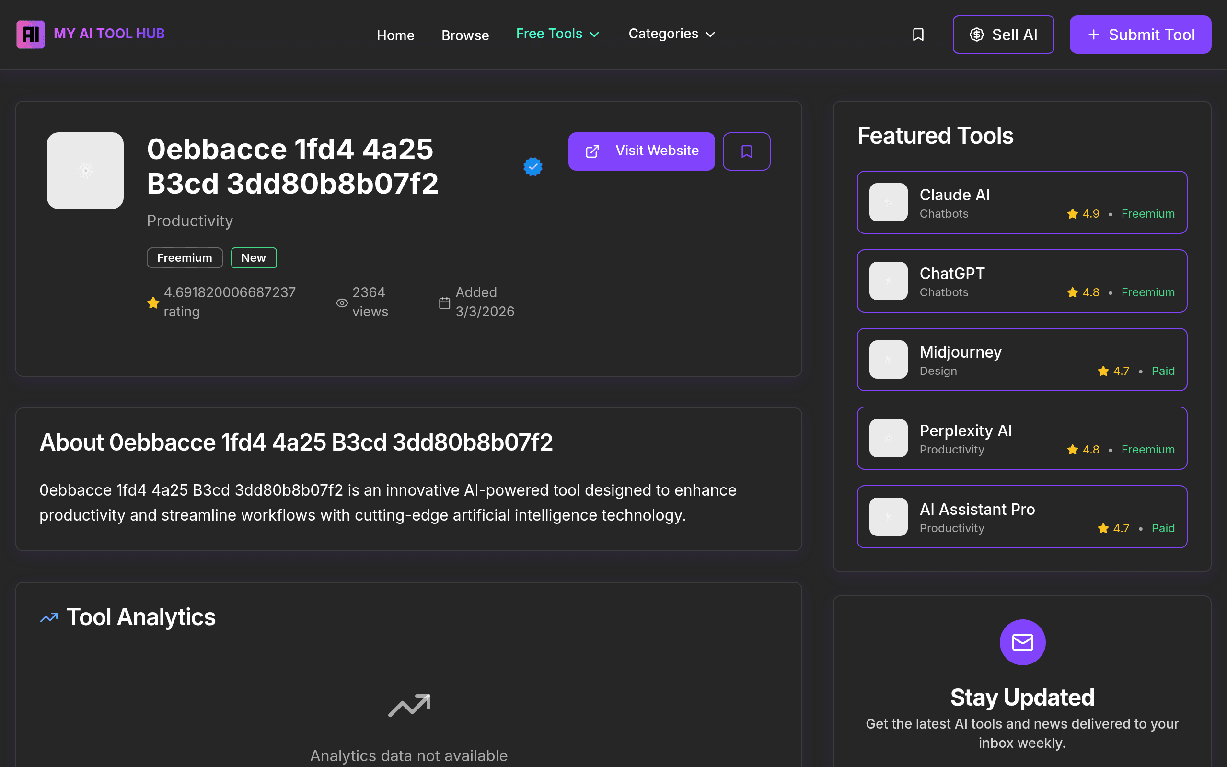Click the 4.691820006687237 rating value

pyautogui.click(x=230, y=292)
